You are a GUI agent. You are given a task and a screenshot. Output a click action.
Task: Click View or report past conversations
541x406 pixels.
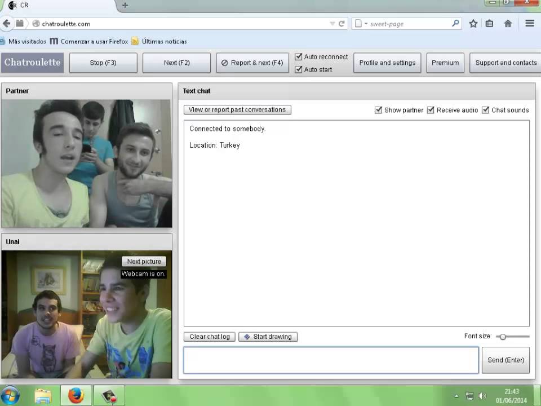(x=237, y=110)
